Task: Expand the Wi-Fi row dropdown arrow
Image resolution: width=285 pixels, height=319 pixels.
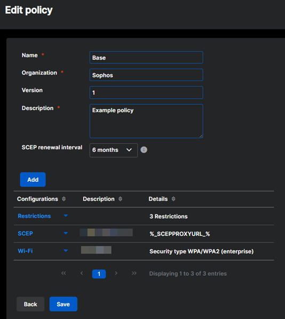Action: (66, 251)
